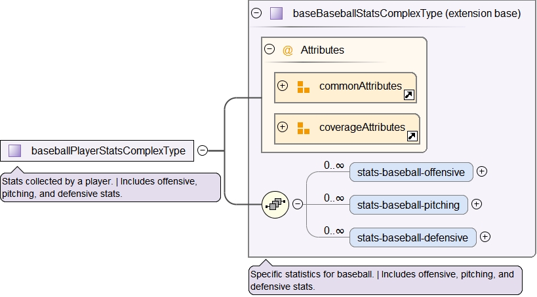Expand the stats-baseball-pitching element
This screenshot has height=297, width=537.
coord(477,204)
